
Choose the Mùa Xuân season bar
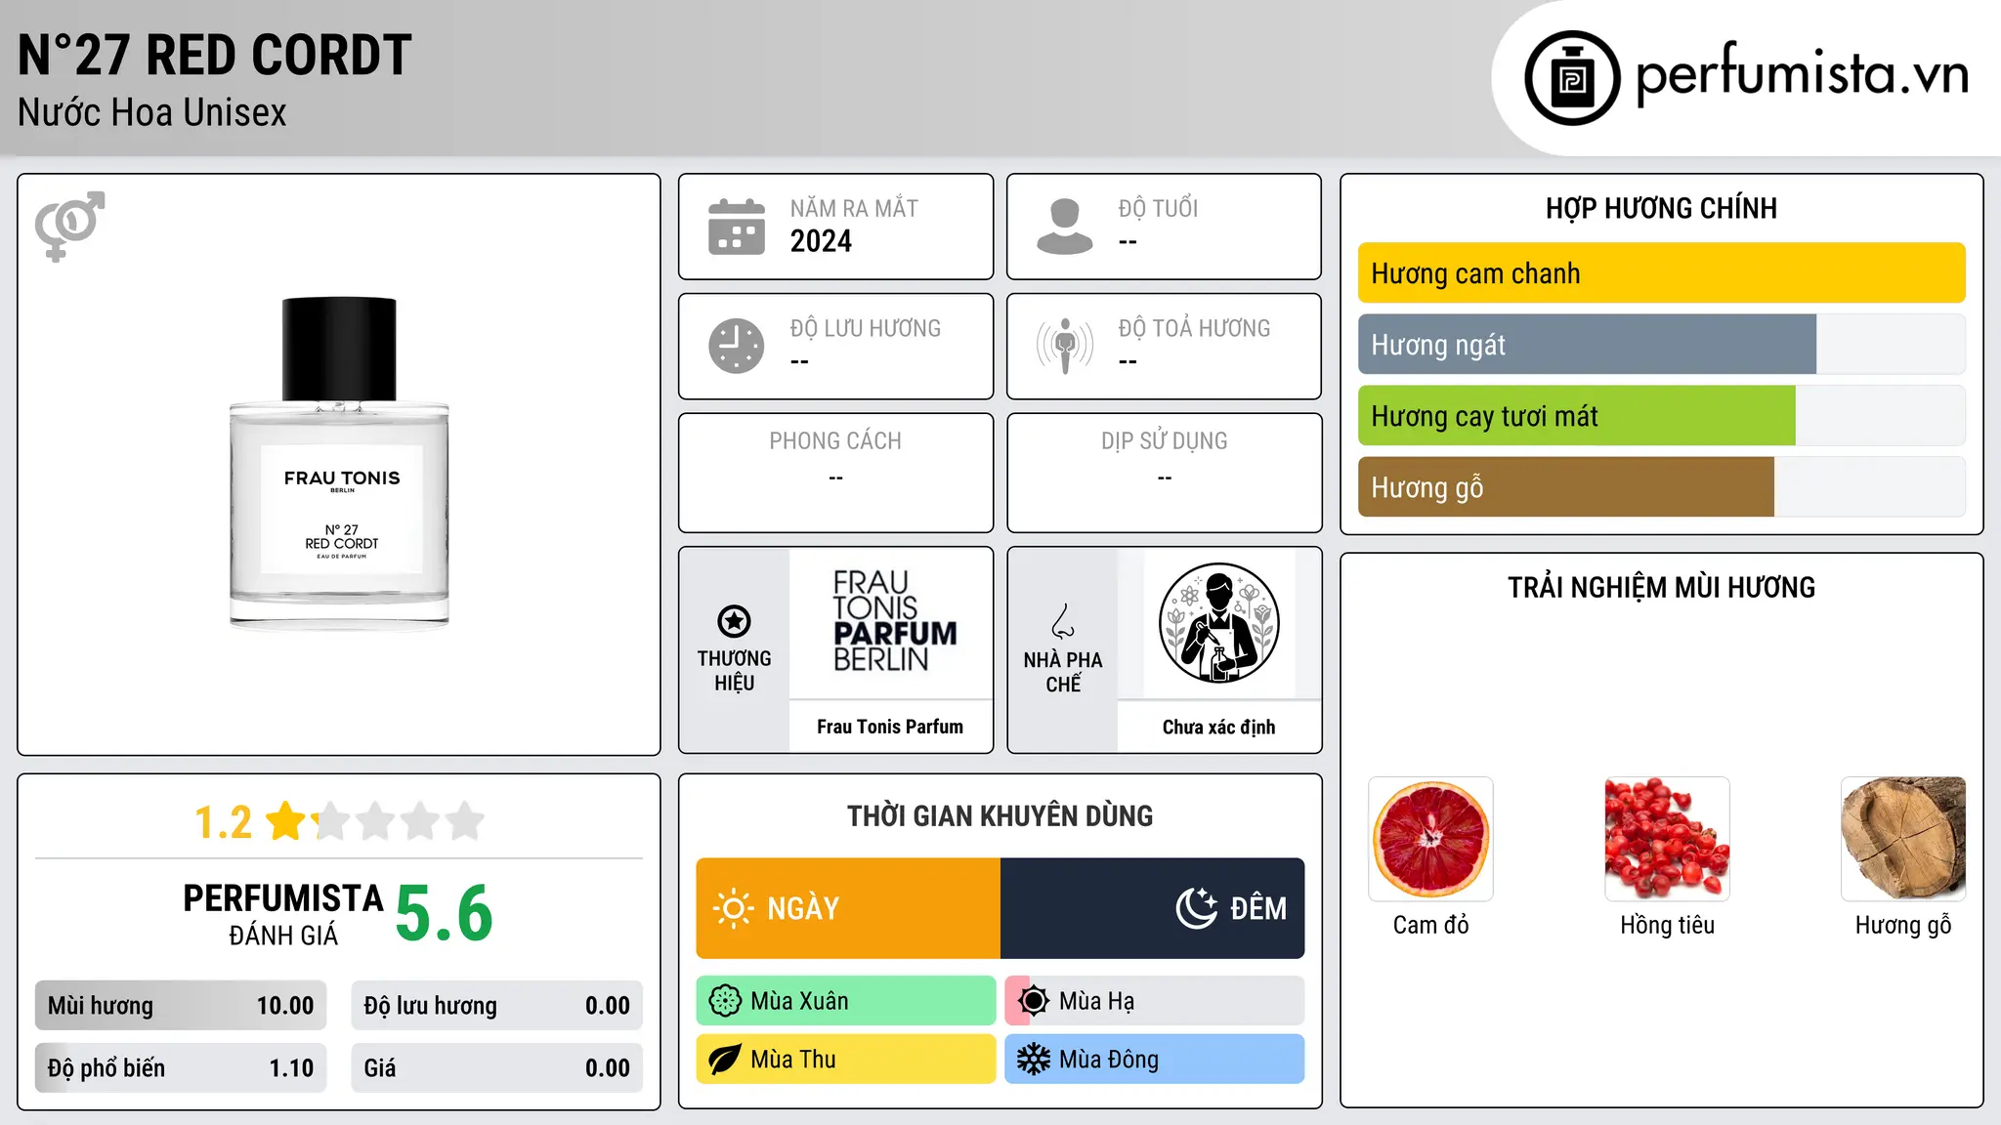click(846, 1001)
